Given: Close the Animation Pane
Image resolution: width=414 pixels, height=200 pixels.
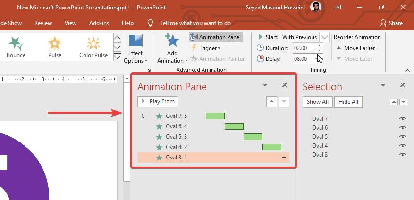Looking at the screenshot, I should click(x=284, y=85).
